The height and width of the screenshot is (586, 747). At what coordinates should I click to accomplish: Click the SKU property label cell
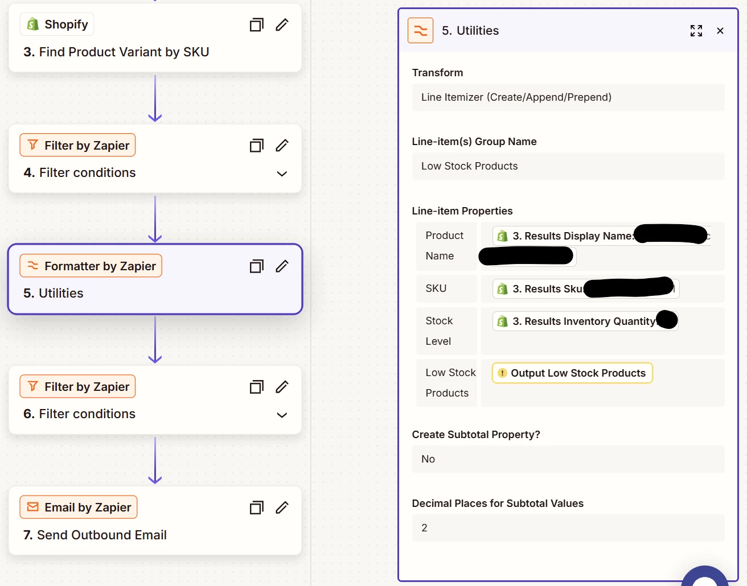pos(446,288)
